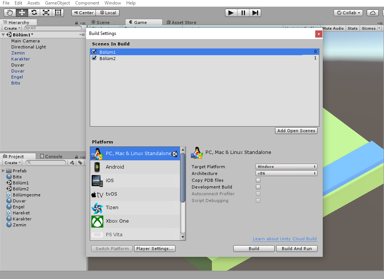Switch to the Console tab
384x279 pixels.
[x=51, y=156]
